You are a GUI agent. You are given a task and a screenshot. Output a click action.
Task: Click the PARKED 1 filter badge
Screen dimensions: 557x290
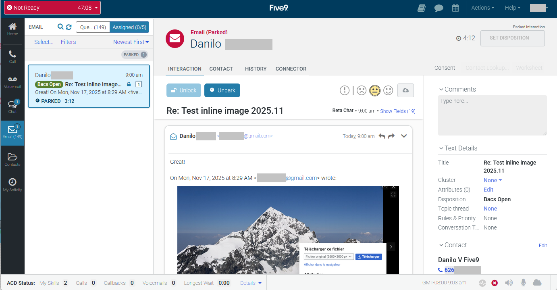point(135,55)
